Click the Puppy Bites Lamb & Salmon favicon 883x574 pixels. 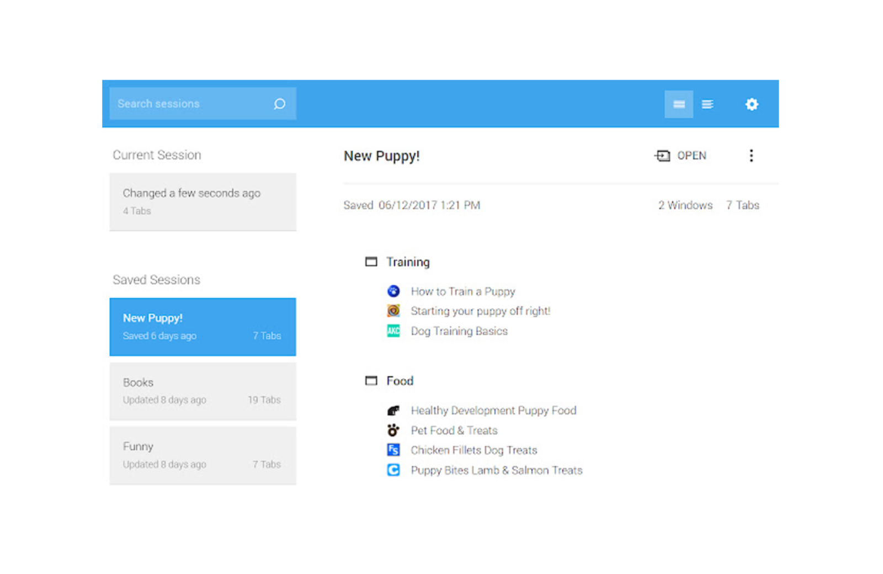(x=393, y=470)
